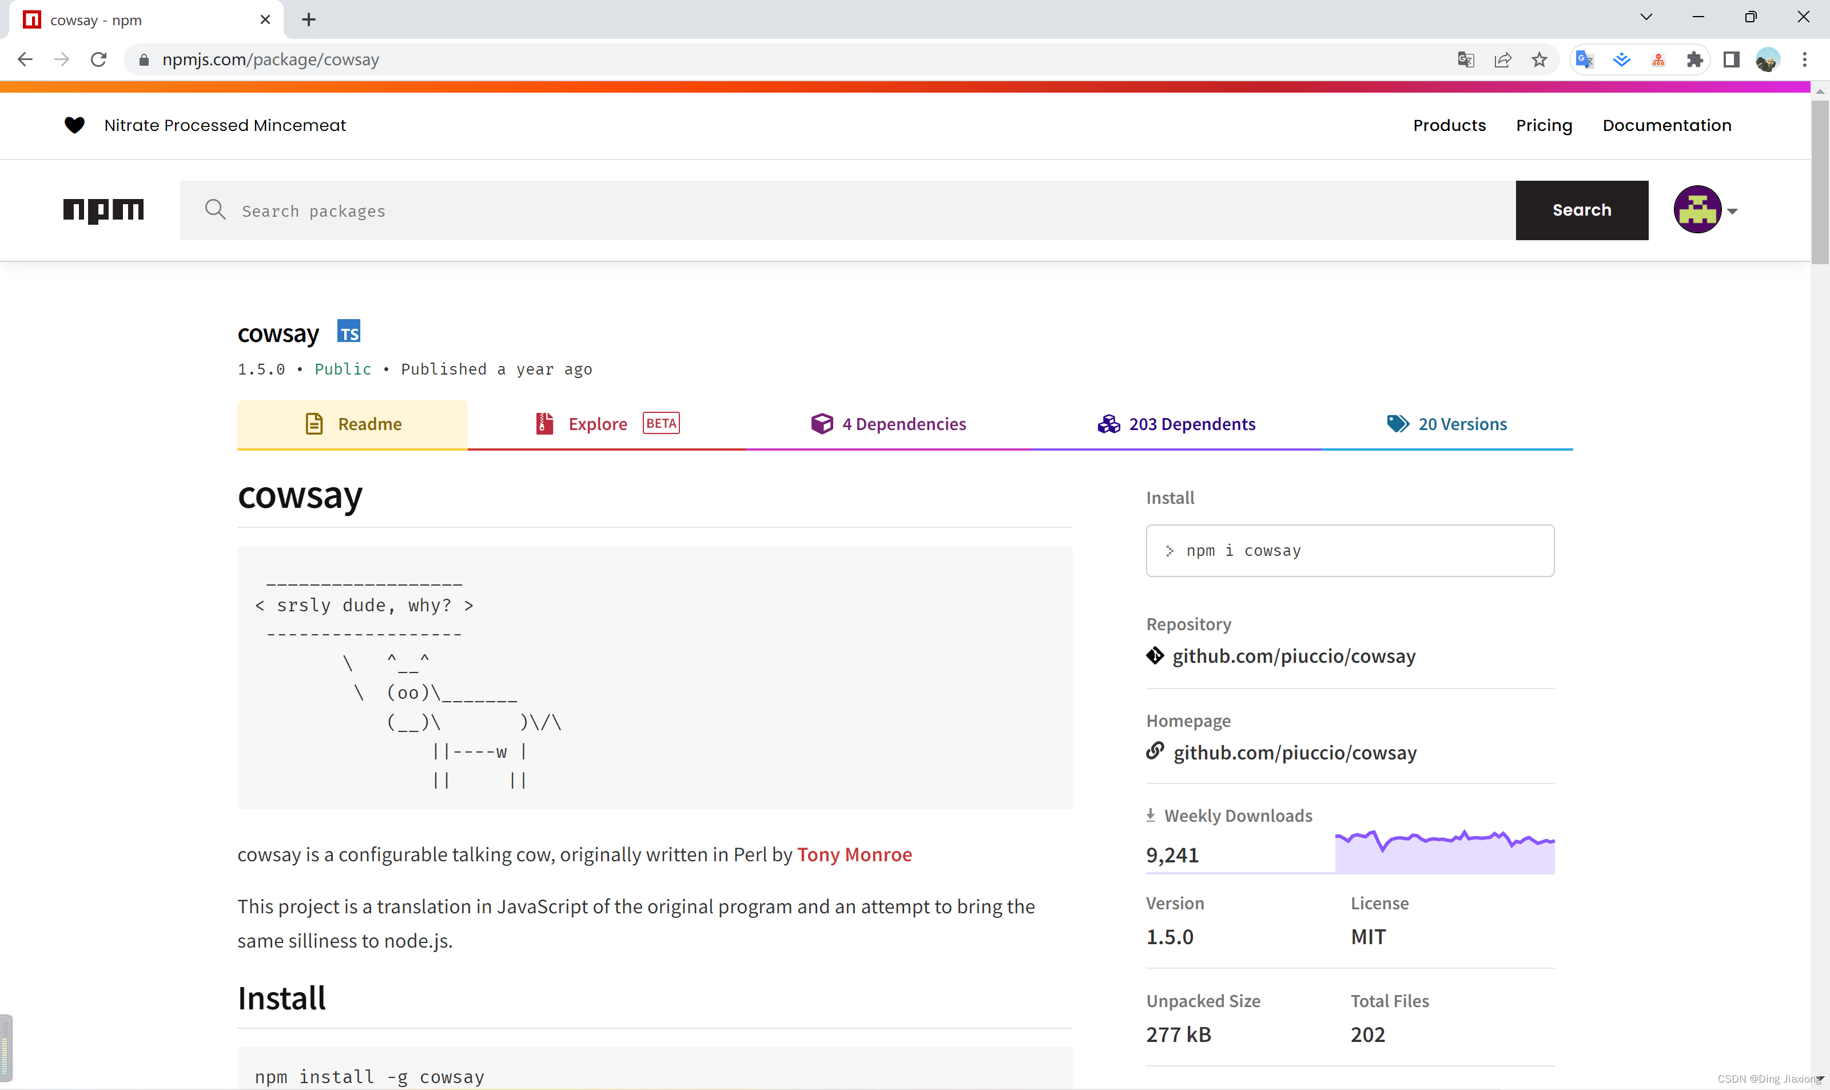Open a new browser tab
Viewport: 1830px width, 1090px height.
pyautogui.click(x=308, y=20)
